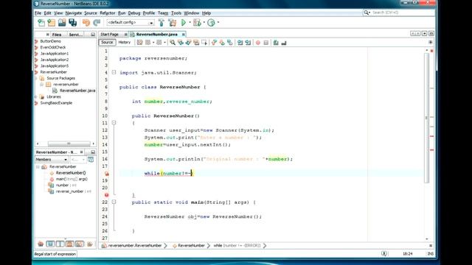Toggle Highlight Search in the editor toolbar
The width and height of the screenshot is (472, 265).
196,43
